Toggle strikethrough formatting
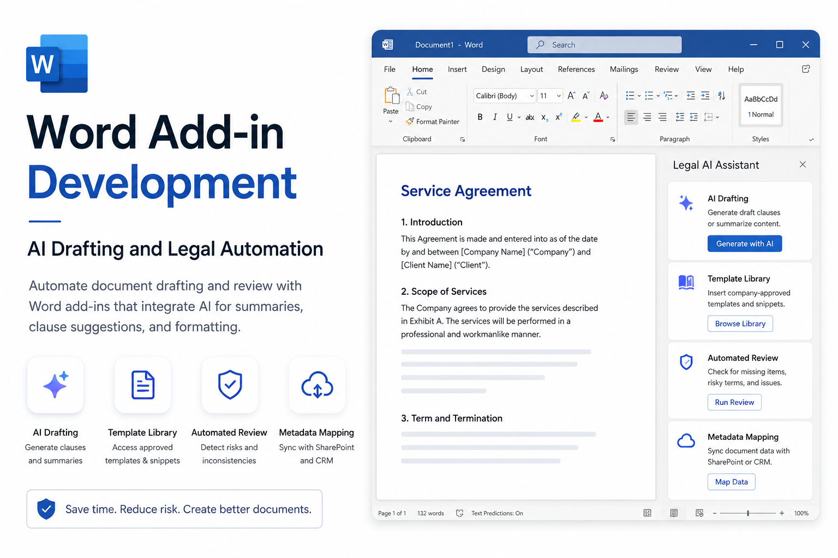Image resolution: width=838 pixels, height=558 pixels. [x=530, y=117]
